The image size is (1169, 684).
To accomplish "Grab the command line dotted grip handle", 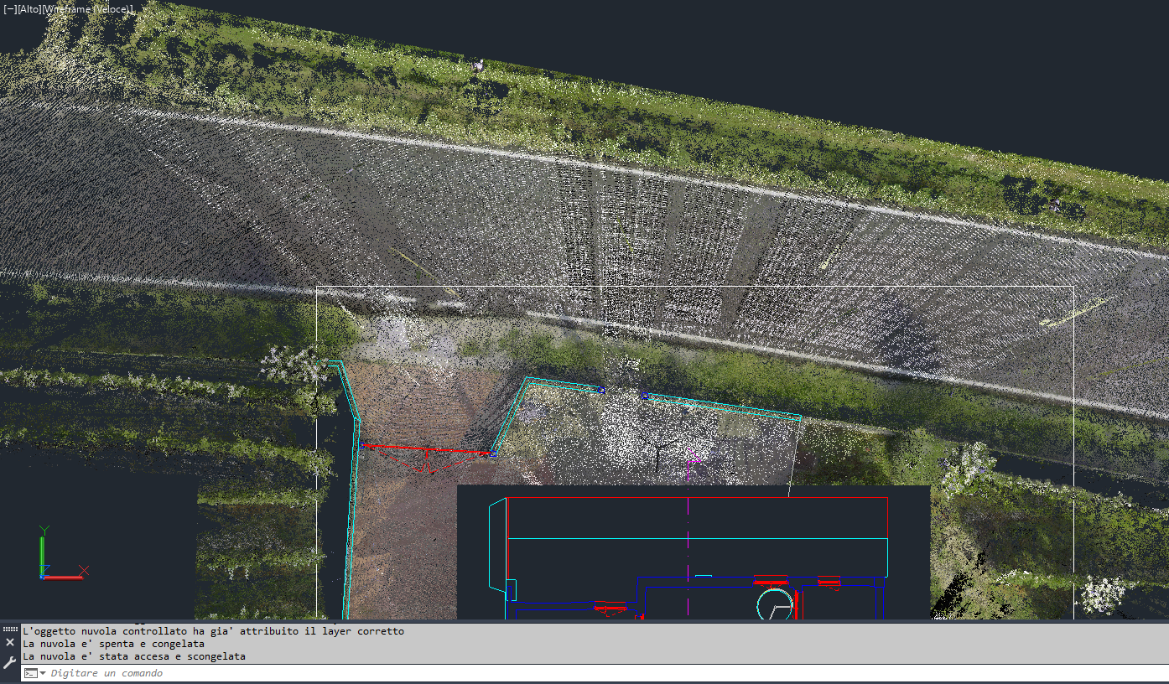I will click(x=10, y=629).
